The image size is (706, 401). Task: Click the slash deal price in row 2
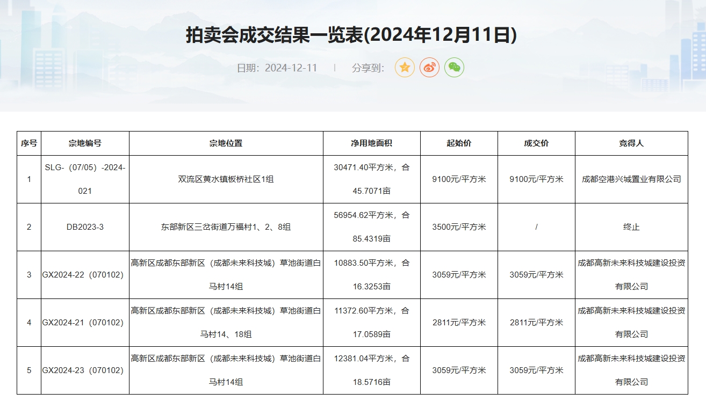(536, 227)
